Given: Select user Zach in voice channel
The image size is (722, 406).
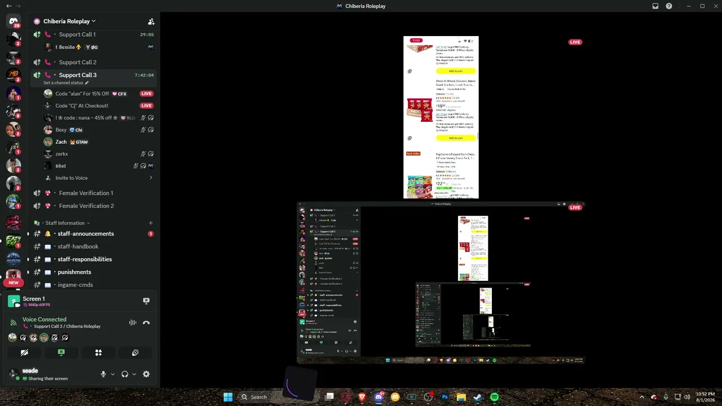Looking at the screenshot, I should (x=99, y=142).
